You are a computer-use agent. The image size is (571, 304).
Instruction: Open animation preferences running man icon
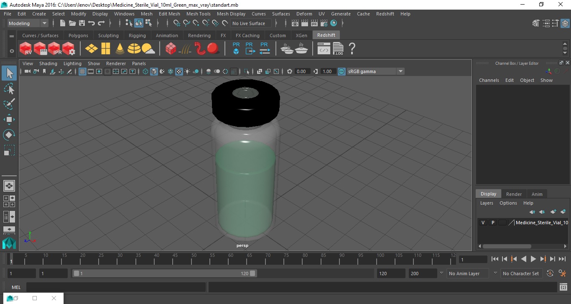(562, 273)
